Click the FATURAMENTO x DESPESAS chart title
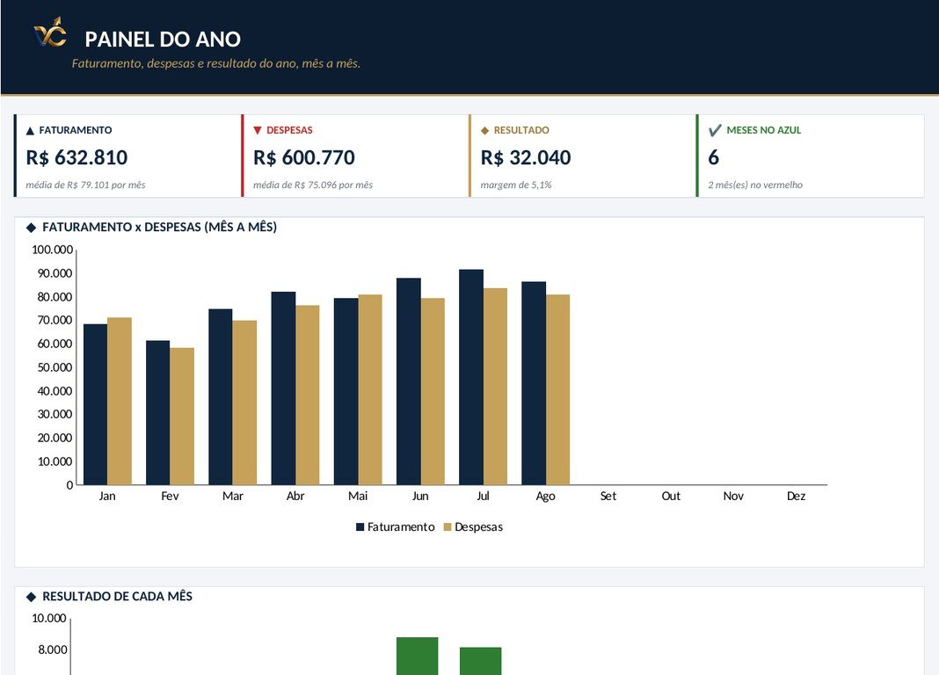Screen dimensions: 939x675 tap(159, 228)
